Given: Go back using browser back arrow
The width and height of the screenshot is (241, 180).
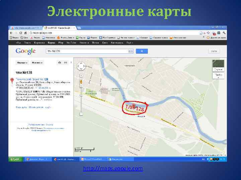Looking at the screenshot, I should [x=11, y=33].
